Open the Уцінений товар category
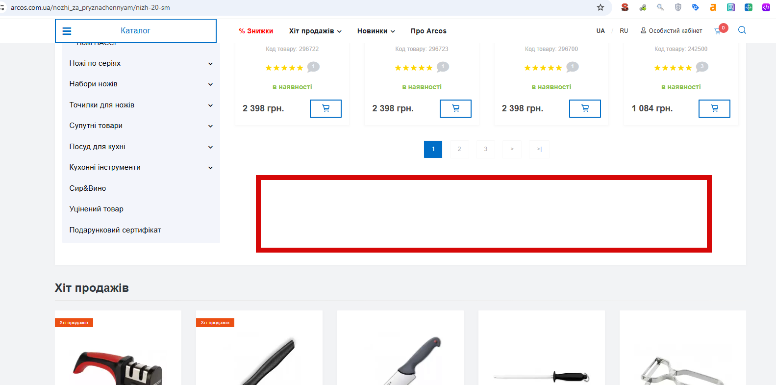 97,209
